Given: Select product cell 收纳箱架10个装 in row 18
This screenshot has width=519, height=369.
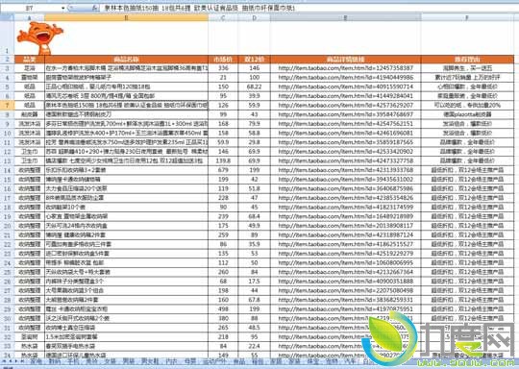Looking at the screenshot, I should pos(127,208).
